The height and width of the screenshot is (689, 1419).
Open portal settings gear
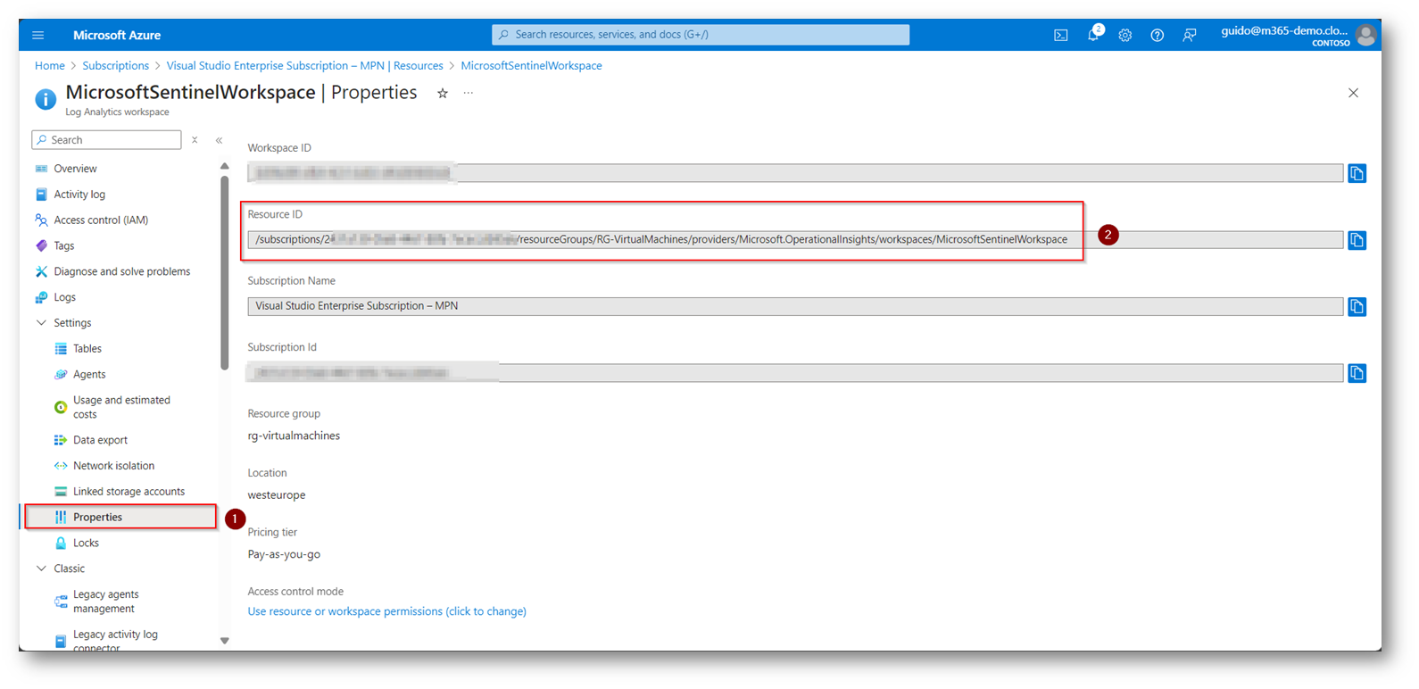[x=1125, y=35]
